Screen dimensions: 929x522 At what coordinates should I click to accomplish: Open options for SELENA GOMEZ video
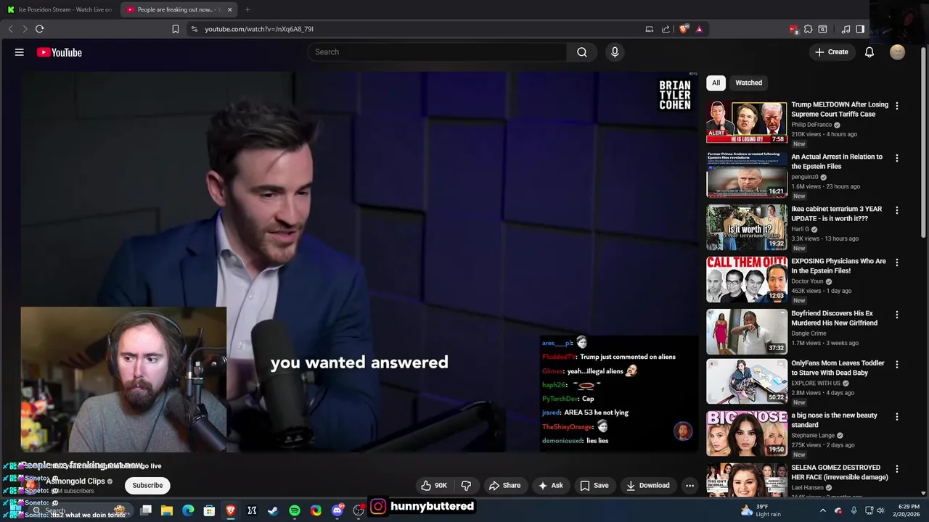[897, 469]
